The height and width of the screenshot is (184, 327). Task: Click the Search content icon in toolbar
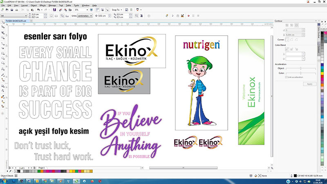[x=54, y=10]
